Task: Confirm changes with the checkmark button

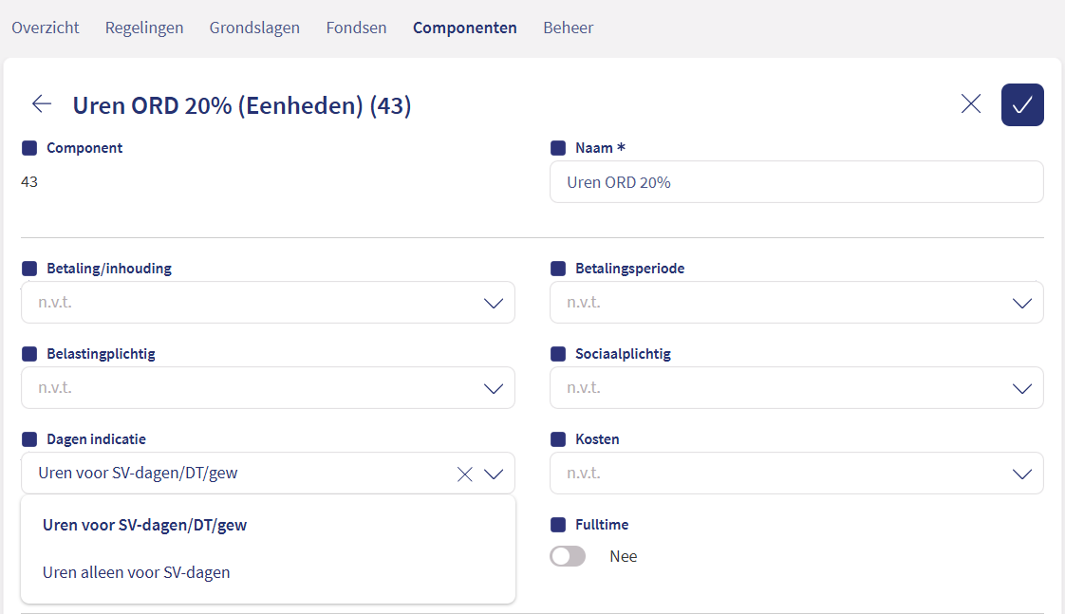Action: (1022, 104)
